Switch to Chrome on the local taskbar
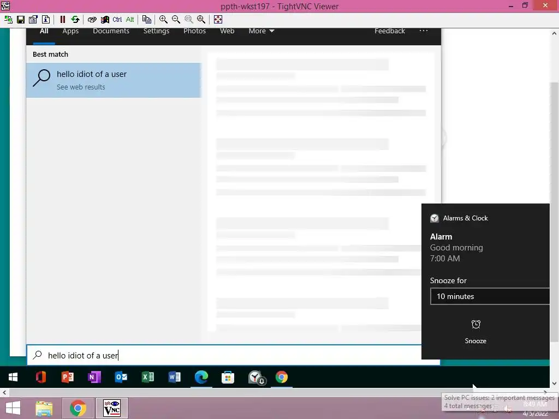 pos(78,408)
